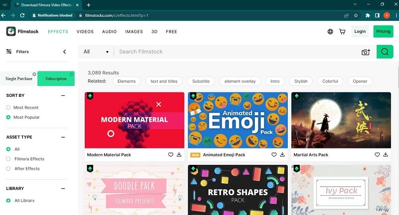Open the Chrome three-dot menu

coord(396,15)
